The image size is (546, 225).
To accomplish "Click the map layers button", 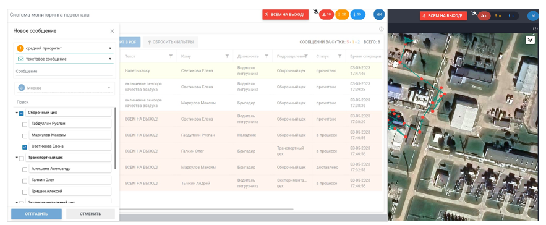I will tap(530, 40).
